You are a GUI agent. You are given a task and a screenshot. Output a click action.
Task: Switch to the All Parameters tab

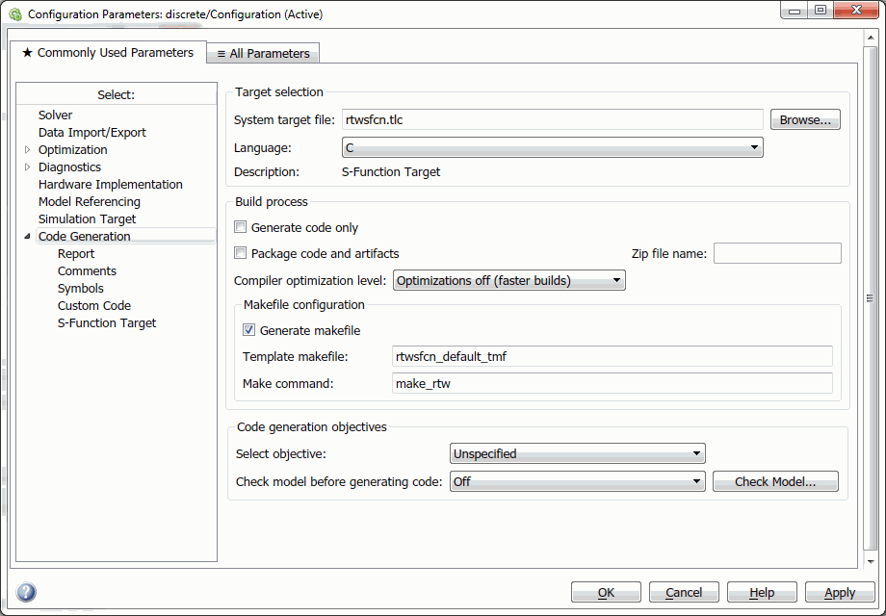coord(263,54)
